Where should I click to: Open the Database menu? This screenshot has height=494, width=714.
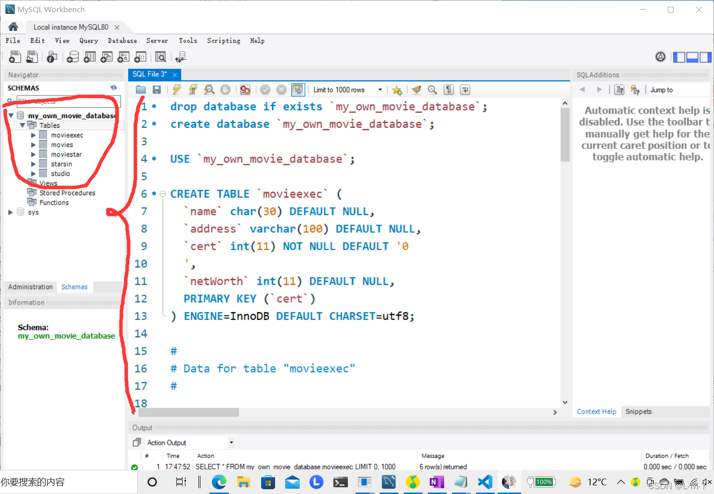point(122,41)
